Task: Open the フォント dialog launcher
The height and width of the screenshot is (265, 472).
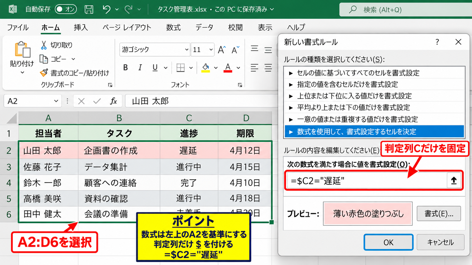Action: click(240, 85)
